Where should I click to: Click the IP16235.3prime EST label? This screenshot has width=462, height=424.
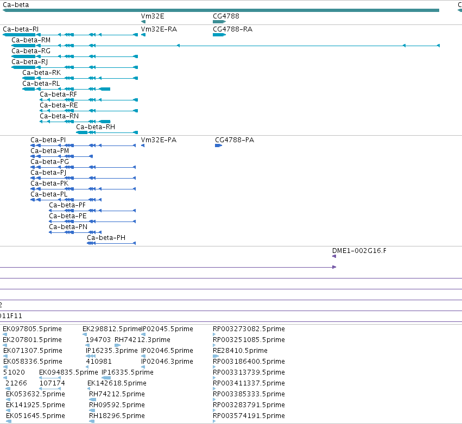point(112,351)
